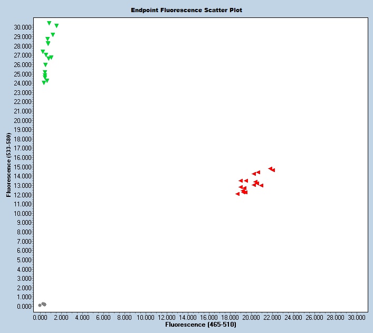Click the leftmost red triangle data point
The width and height of the screenshot is (373, 333).
pos(237,194)
